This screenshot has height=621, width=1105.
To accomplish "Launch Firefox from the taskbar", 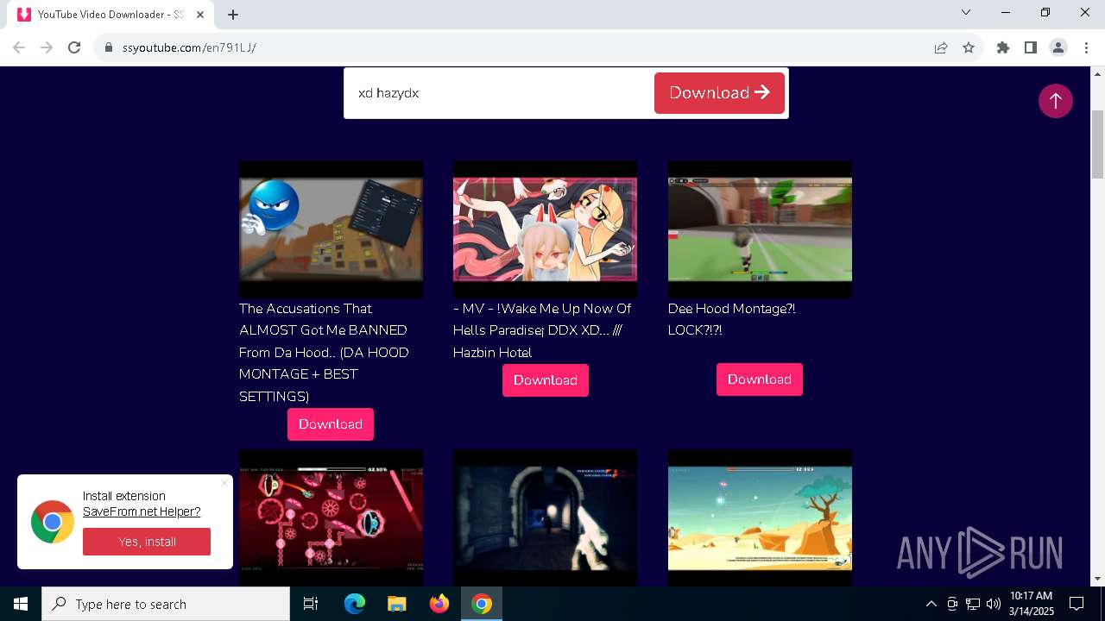I will point(439,604).
